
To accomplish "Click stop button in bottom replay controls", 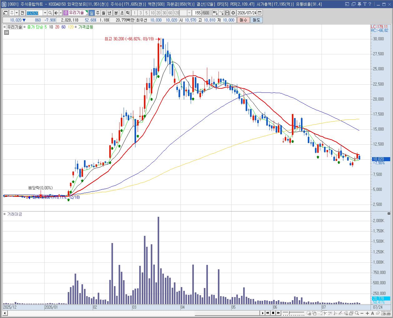I will click(x=273, y=313).
